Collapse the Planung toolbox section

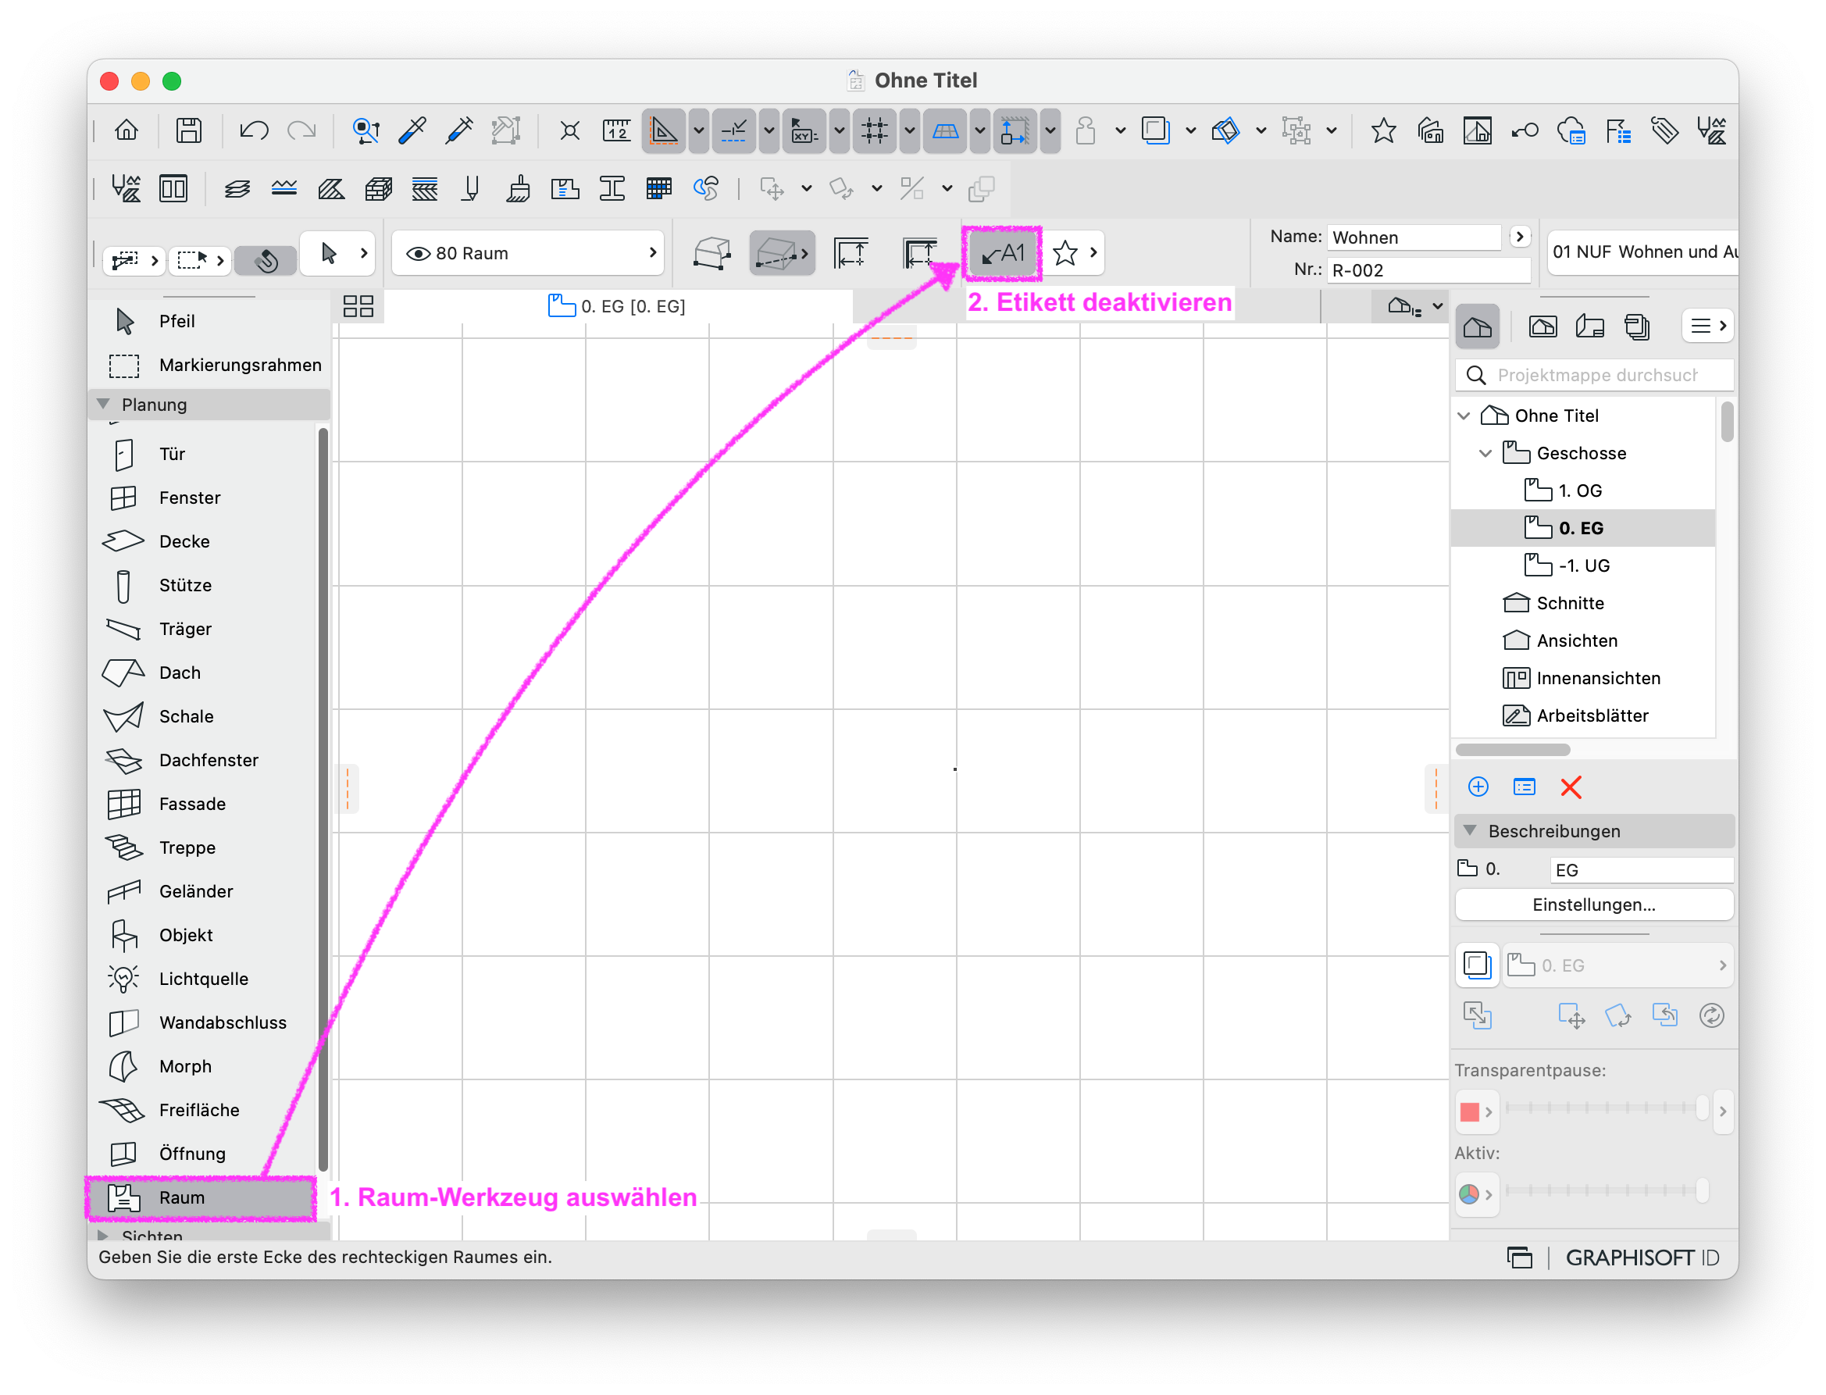click(x=104, y=405)
